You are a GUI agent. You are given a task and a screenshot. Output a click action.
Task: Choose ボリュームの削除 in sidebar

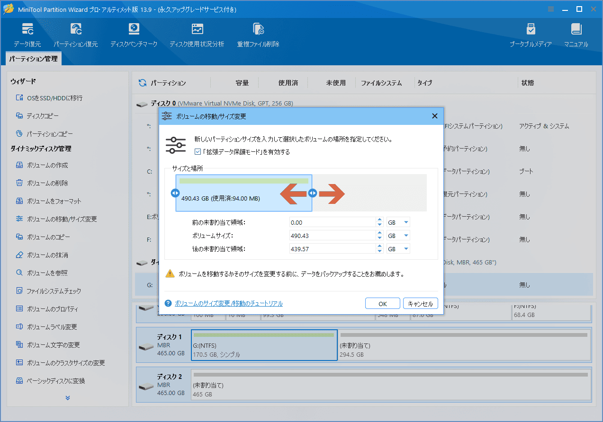tap(42, 183)
